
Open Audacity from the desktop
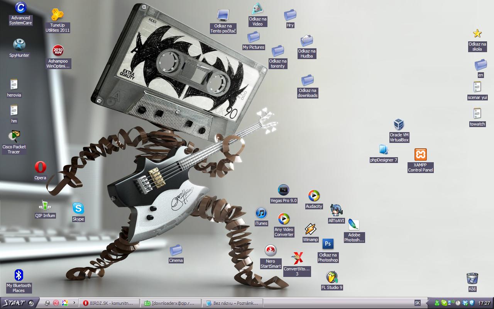click(314, 200)
